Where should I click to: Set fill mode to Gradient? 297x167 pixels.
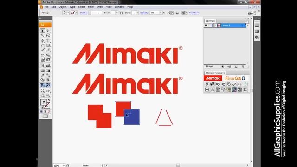(45, 111)
